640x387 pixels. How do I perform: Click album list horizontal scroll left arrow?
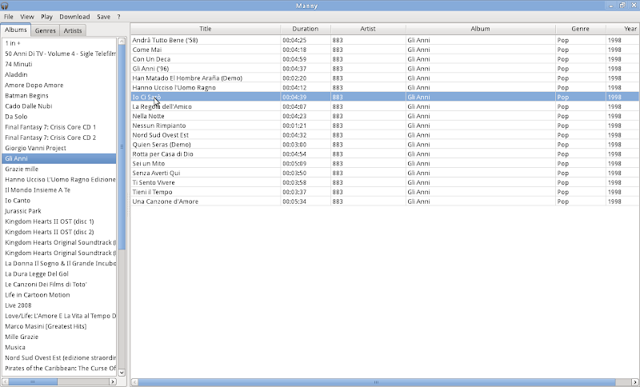coord(6,381)
